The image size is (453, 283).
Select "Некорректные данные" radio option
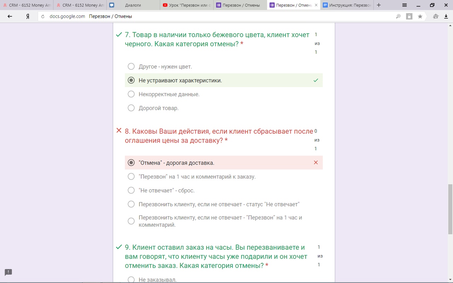[x=131, y=94]
